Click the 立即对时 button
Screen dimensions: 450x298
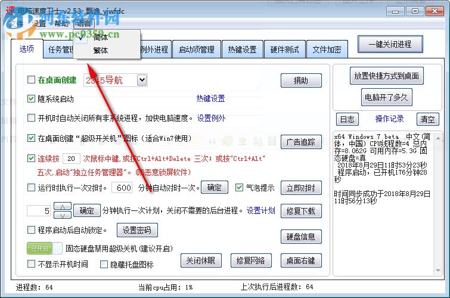coord(301,188)
